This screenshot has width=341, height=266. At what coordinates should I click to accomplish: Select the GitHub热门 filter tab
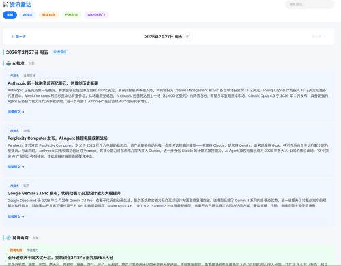point(96,15)
